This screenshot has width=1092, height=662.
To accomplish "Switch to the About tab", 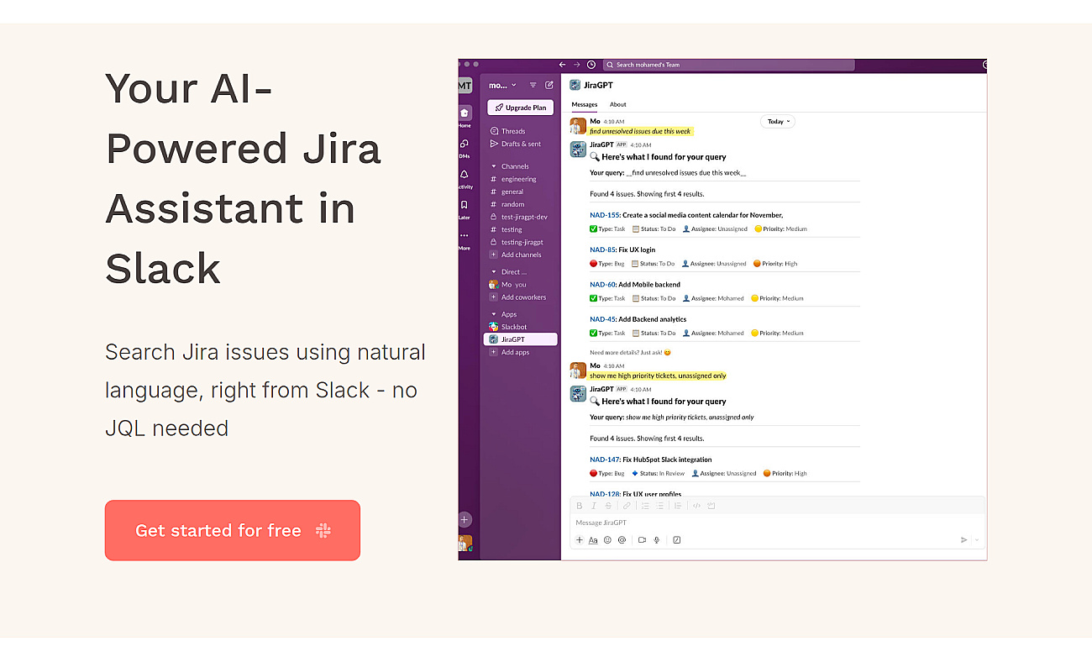I will pos(617,105).
